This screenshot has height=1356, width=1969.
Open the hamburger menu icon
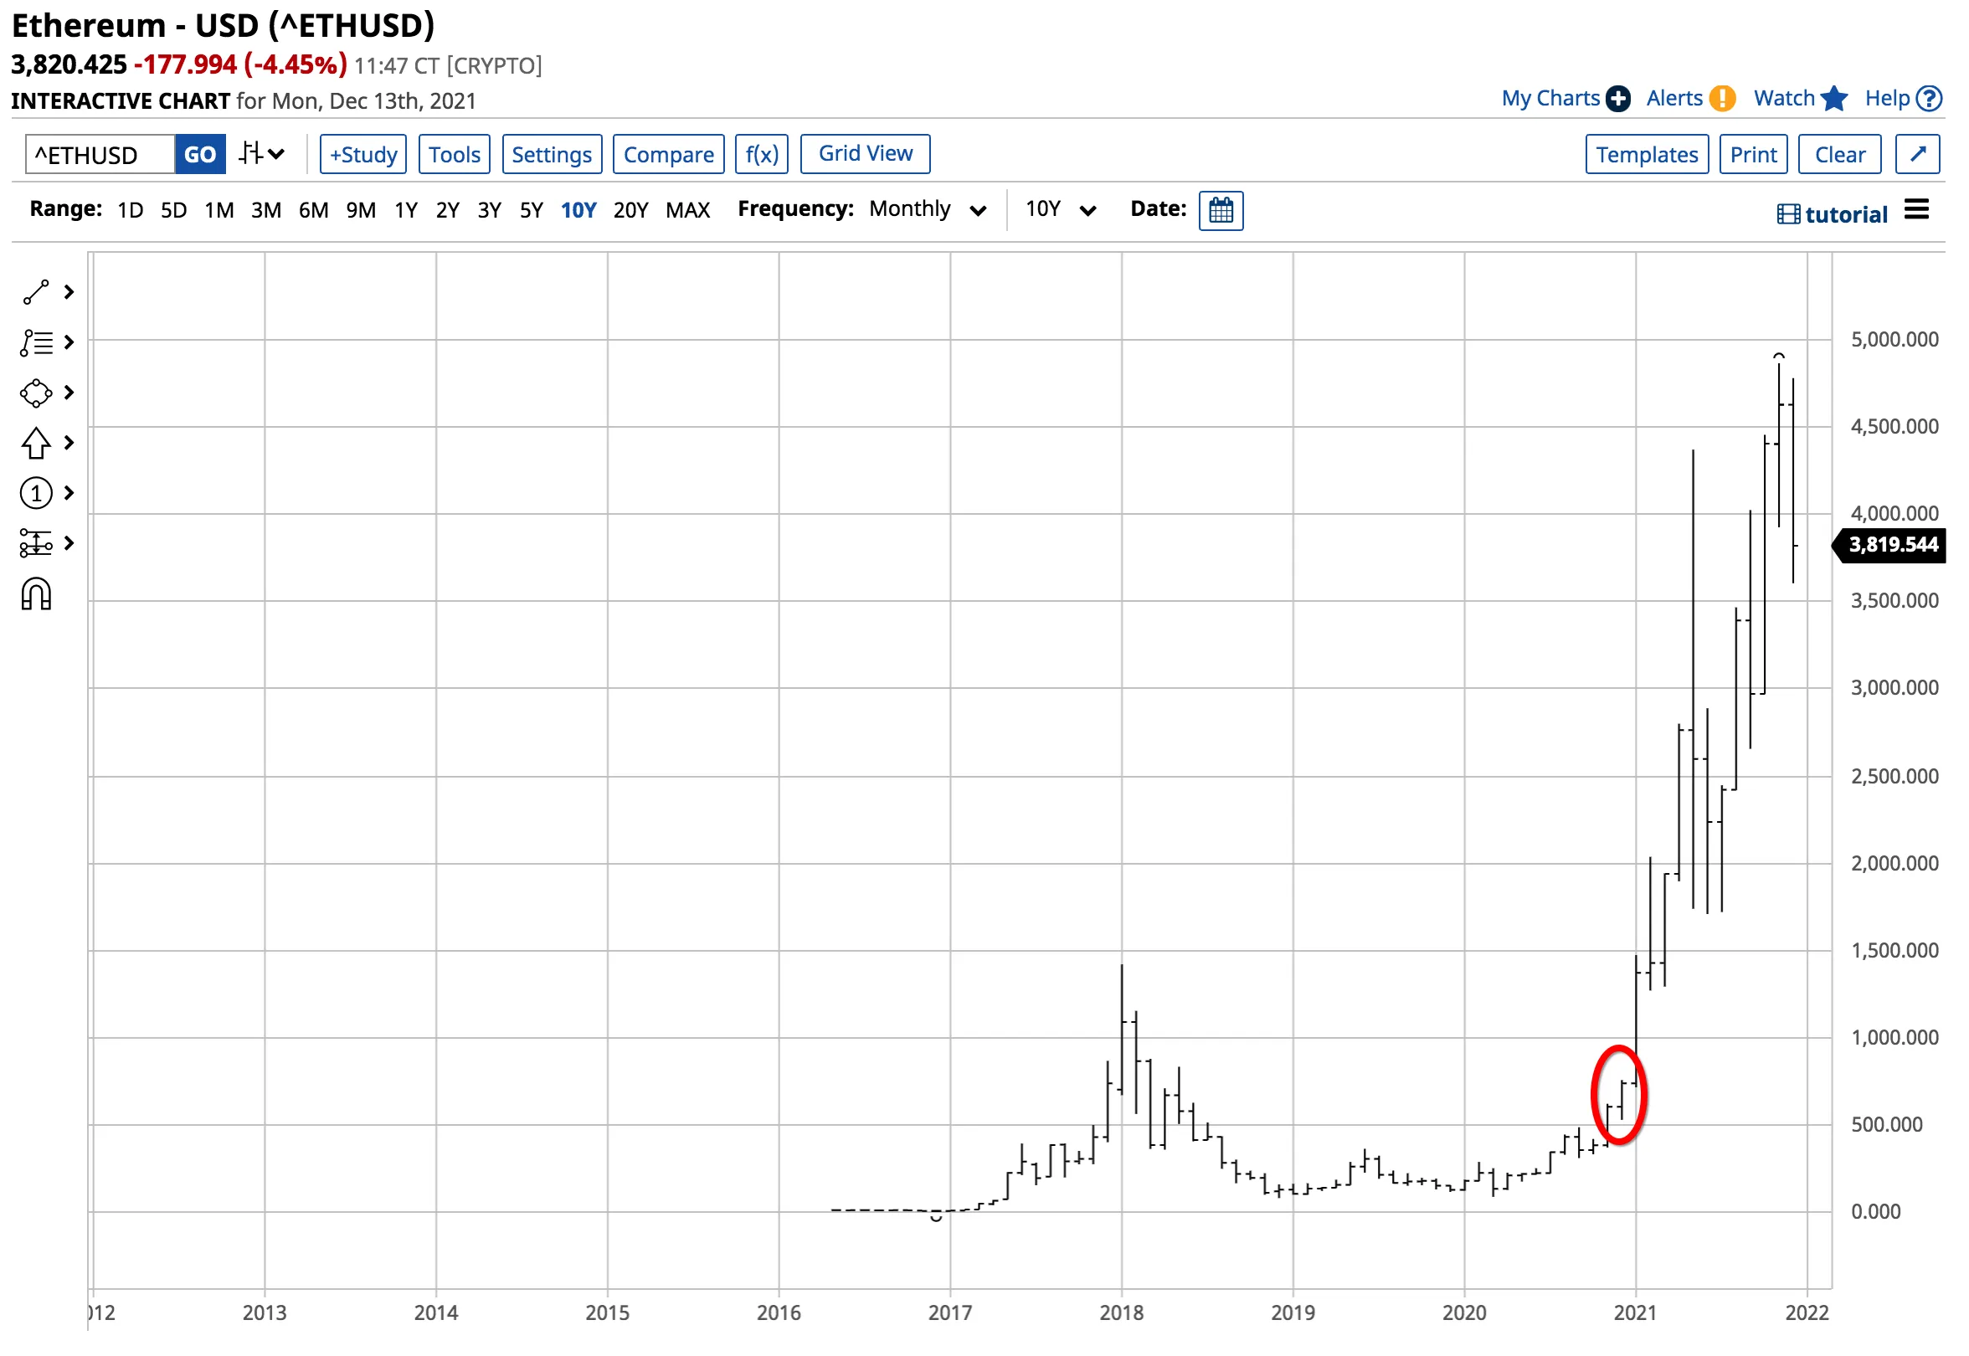[x=1918, y=210]
